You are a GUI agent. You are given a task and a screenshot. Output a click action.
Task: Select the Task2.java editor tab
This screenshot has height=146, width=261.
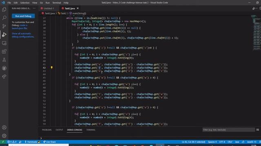(x=70, y=8)
